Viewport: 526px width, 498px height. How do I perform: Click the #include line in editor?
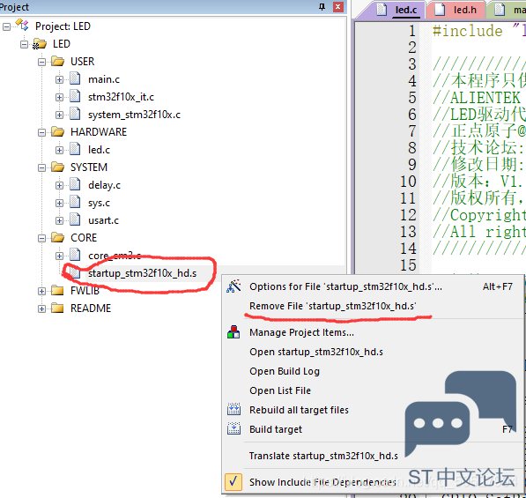click(479, 31)
